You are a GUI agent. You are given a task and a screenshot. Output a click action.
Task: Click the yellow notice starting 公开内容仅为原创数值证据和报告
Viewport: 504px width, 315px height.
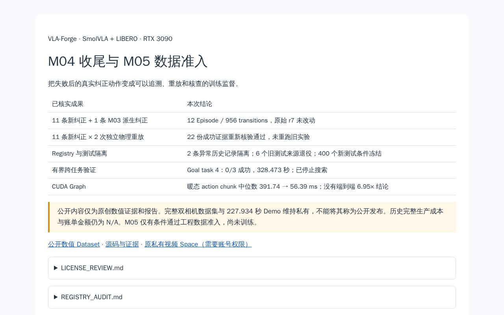pos(252,217)
